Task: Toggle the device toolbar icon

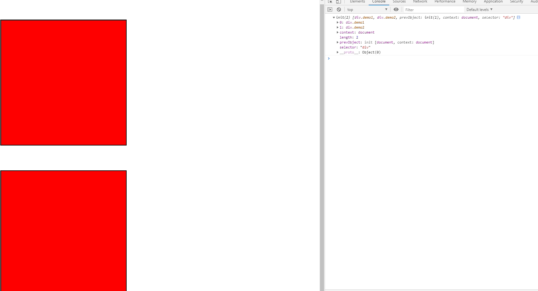Action: point(338,2)
